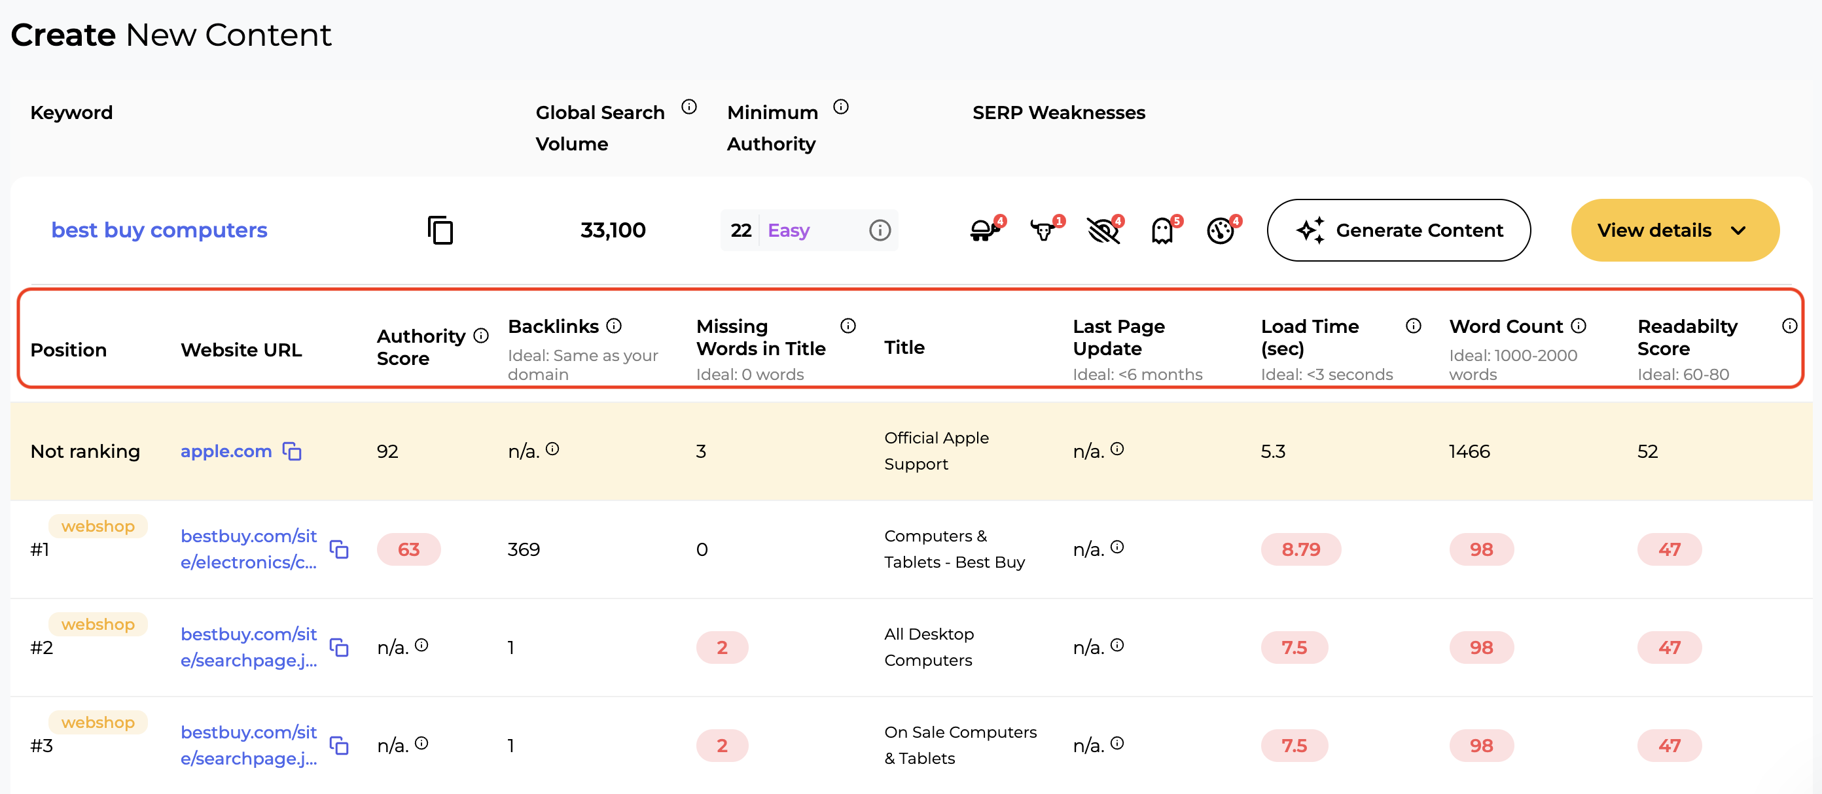Click the bull skull weakness icon

click(1043, 230)
